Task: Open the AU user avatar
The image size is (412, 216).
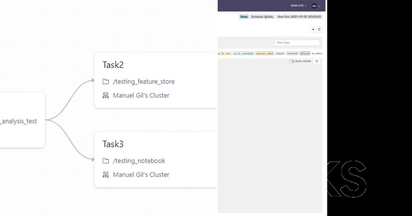Action: point(314,6)
